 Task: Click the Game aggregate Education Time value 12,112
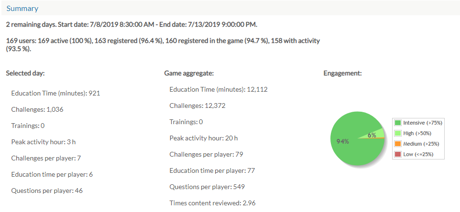257,89
